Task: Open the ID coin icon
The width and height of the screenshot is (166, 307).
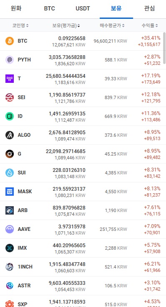Action: pyautogui.click(x=10, y=116)
